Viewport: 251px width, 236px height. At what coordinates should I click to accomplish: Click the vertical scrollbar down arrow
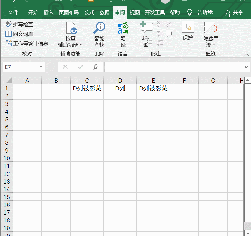point(248,233)
